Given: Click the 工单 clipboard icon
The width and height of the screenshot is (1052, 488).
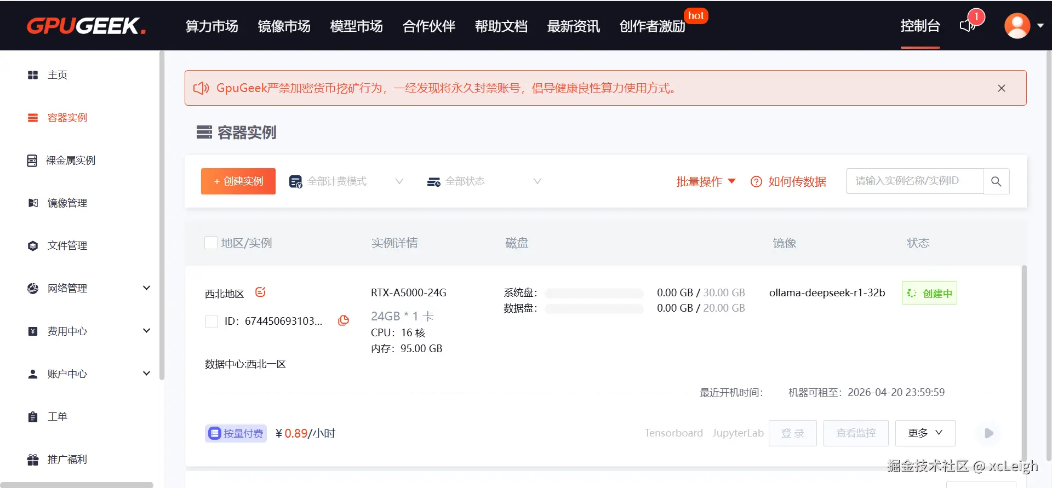Looking at the screenshot, I should coord(33,417).
